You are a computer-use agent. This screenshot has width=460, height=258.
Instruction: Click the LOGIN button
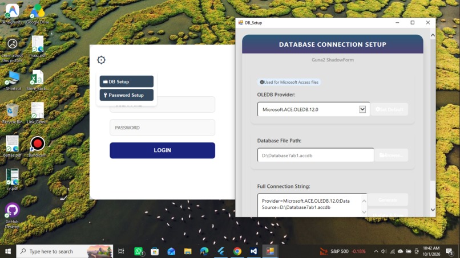[x=162, y=150]
